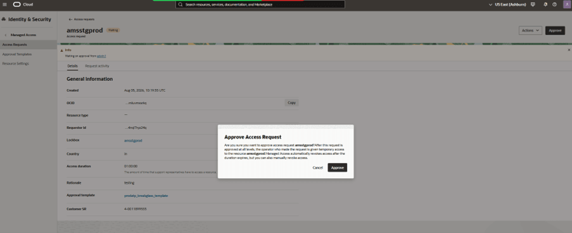Open the hamburger navigation menu
Viewport: 572px width, 233px height.
[4, 4]
